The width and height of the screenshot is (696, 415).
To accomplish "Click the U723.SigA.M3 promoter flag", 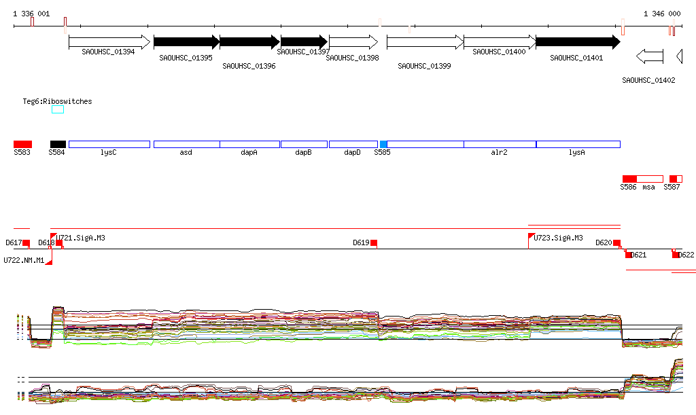I will (531, 236).
